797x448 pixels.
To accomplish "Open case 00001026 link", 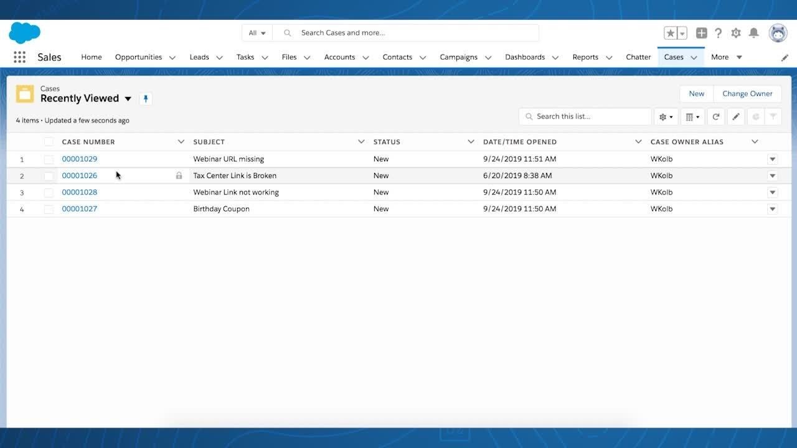I will [x=80, y=175].
